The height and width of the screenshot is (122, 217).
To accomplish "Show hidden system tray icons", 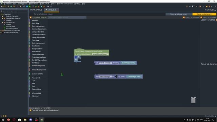I will (184, 120).
